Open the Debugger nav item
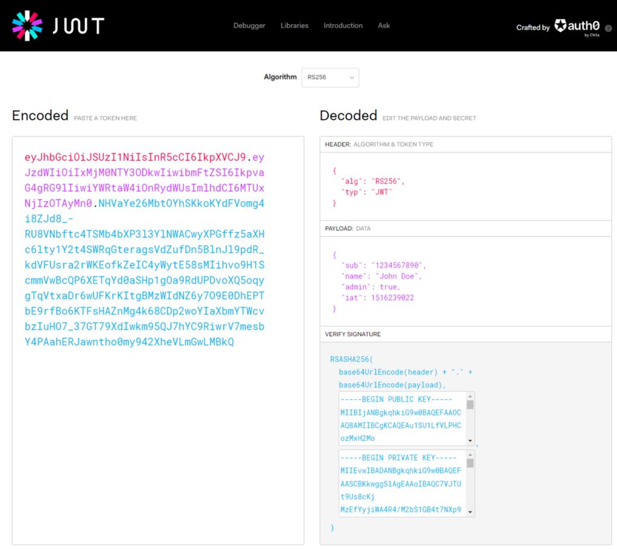 coord(249,26)
